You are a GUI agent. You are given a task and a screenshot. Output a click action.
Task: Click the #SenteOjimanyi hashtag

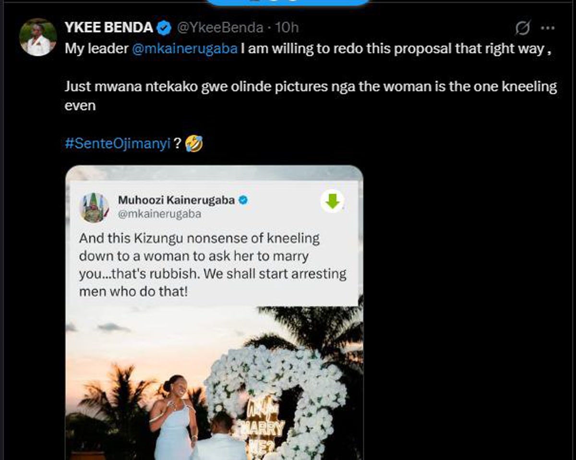coord(118,144)
